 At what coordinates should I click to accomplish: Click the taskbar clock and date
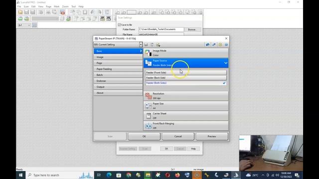tap(286, 175)
